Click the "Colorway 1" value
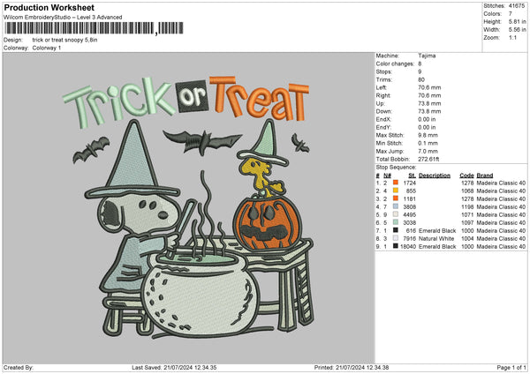 (x=47, y=48)
